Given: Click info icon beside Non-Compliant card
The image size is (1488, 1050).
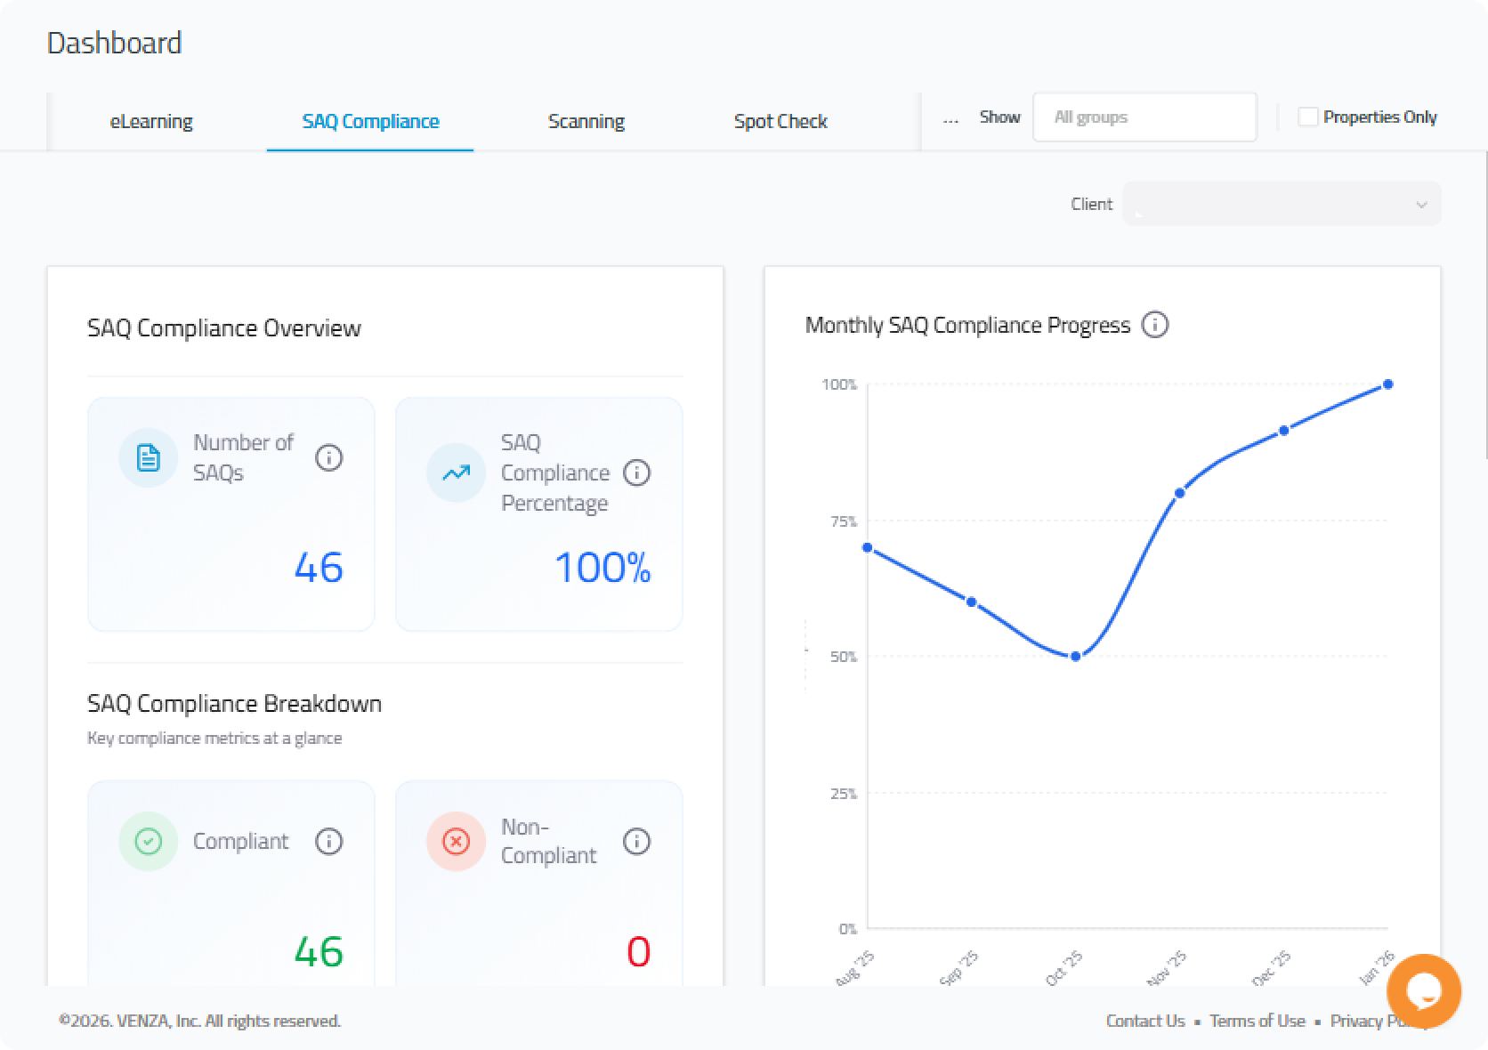Looking at the screenshot, I should [x=636, y=842].
